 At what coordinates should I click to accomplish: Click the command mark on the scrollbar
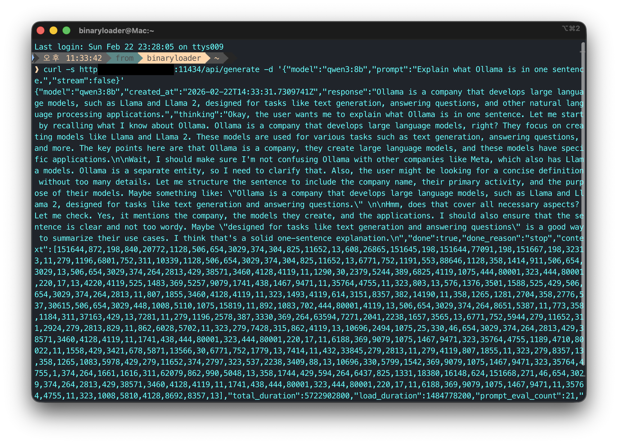(583, 52)
